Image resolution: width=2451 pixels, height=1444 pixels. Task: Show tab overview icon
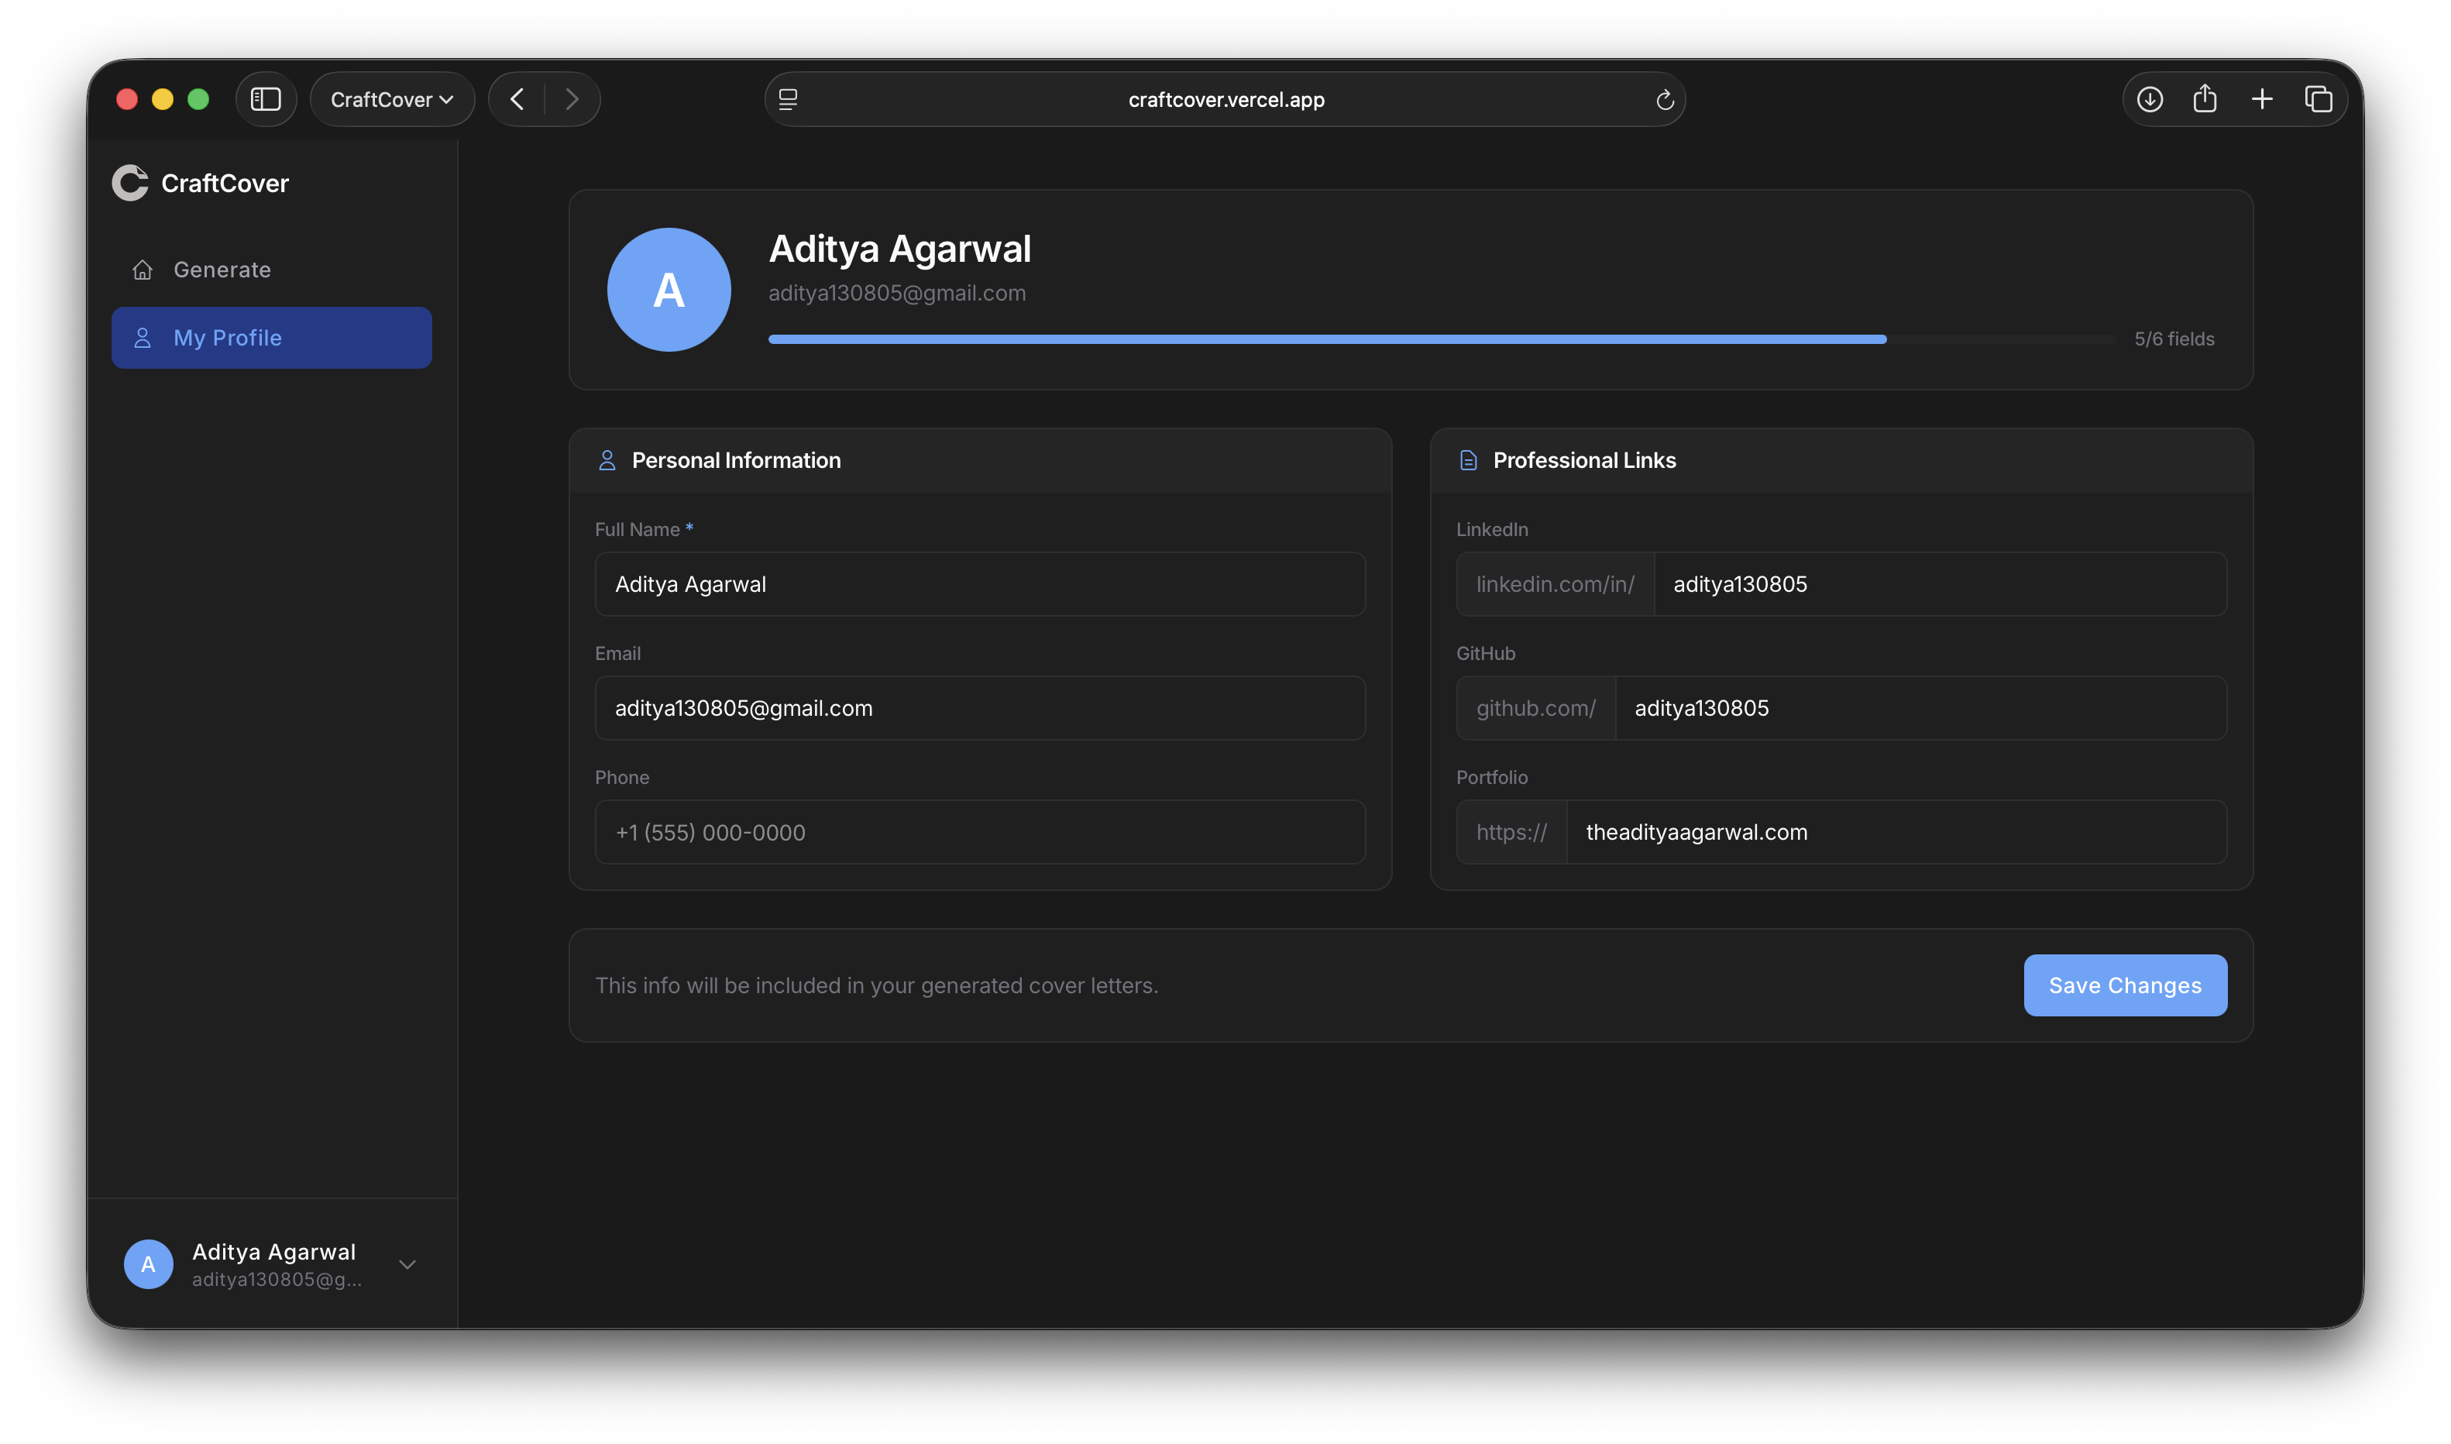2318,99
